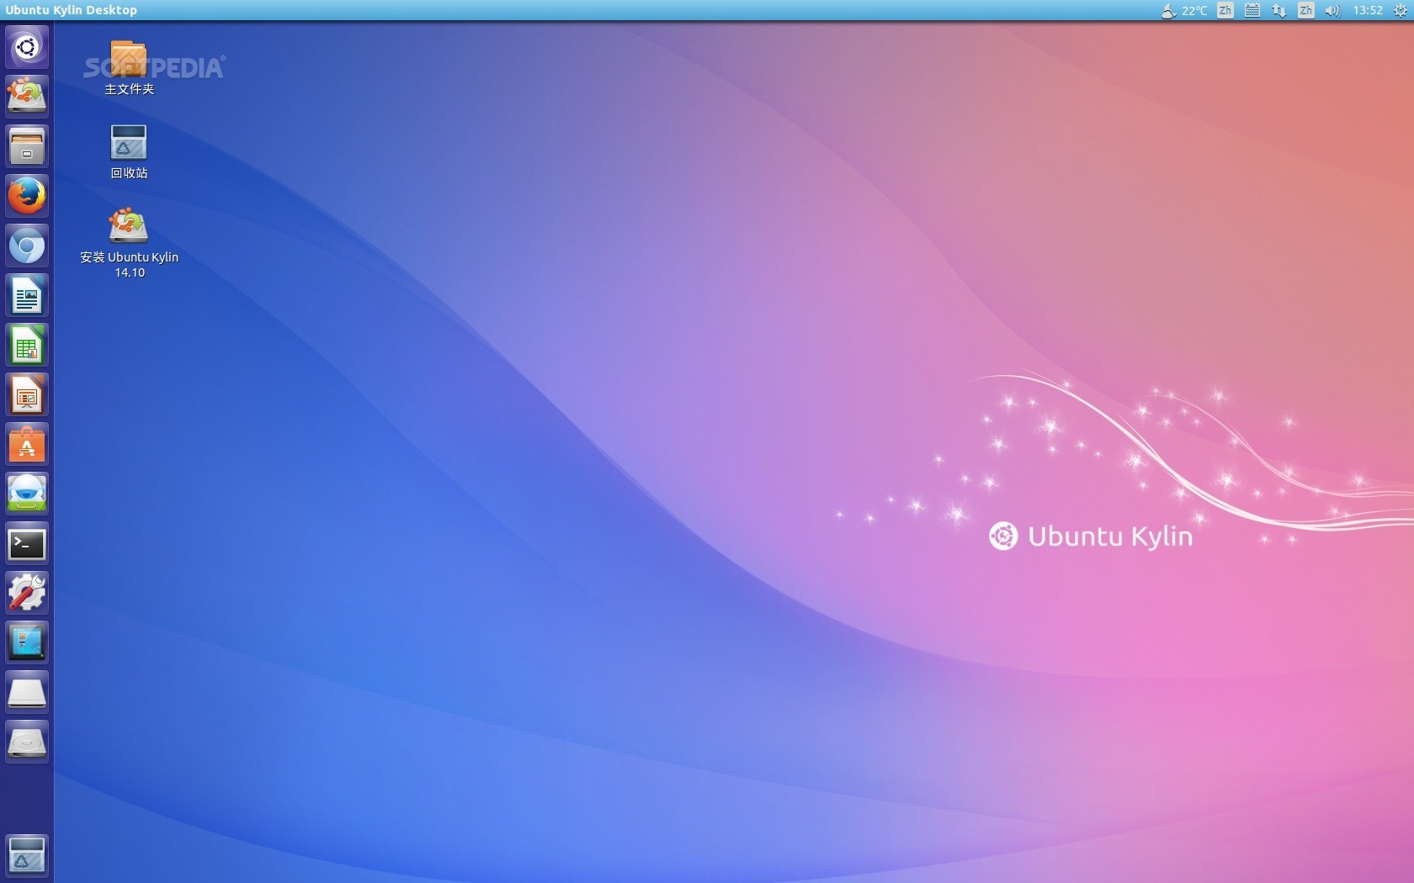The image size is (1414, 883).
Task: Launch the Terminal
Action: point(27,544)
